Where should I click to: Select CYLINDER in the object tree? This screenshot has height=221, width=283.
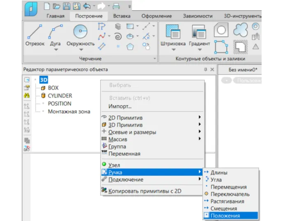click(60, 96)
